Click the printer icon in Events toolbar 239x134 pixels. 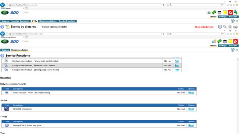coord(236,27)
